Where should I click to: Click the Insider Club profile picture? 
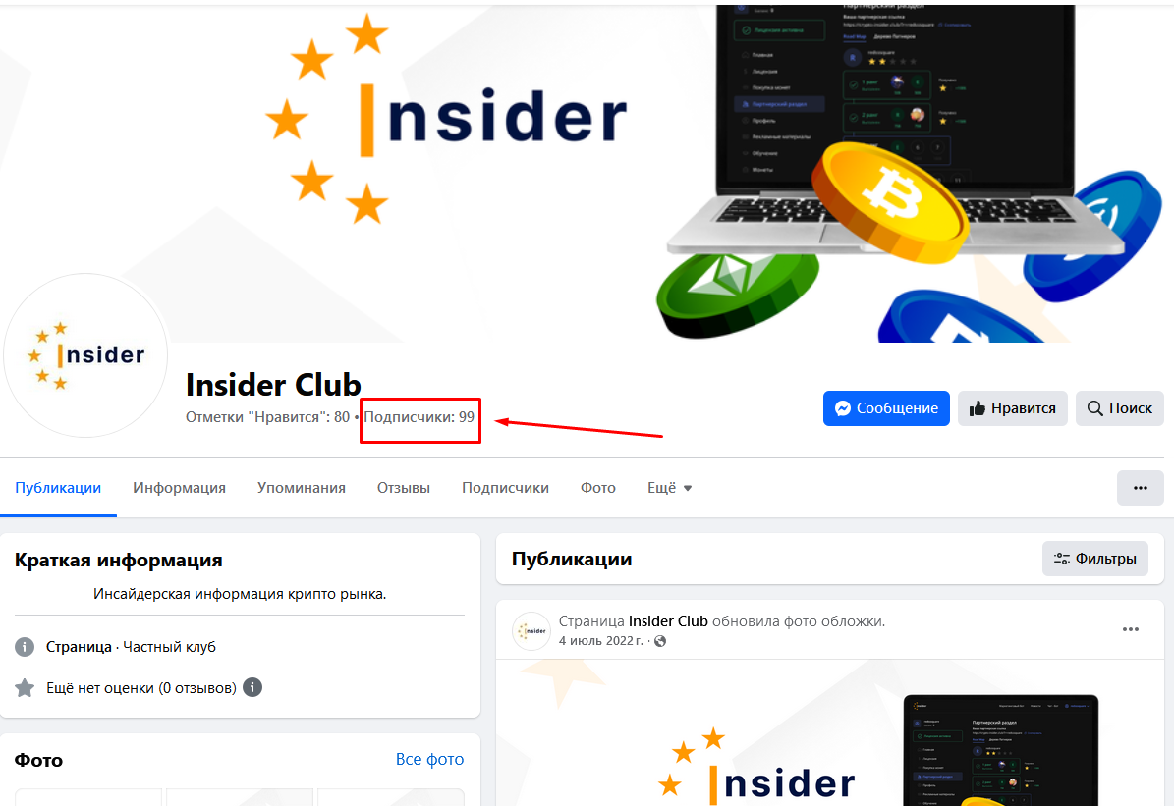[86, 355]
